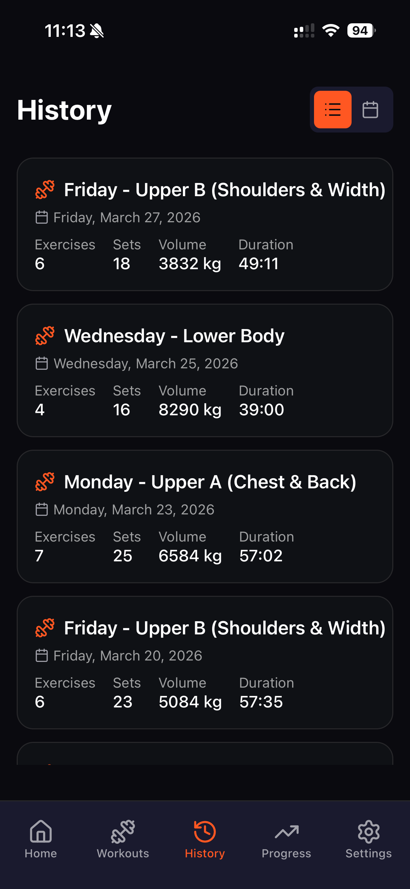
Task: Open the Wednesday - Lower Body workout entry
Action: point(205,370)
